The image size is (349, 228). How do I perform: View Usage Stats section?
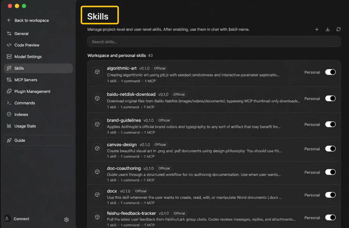[38, 126]
